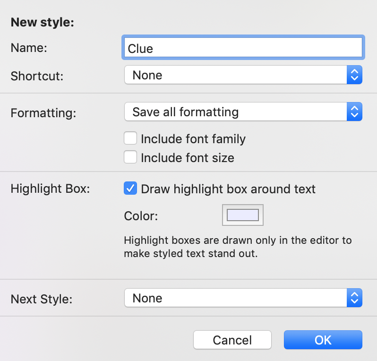Confirm the new style with OK
The height and width of the screenshot is (361, 377).
pyautogui.click(x=323, y=340)
